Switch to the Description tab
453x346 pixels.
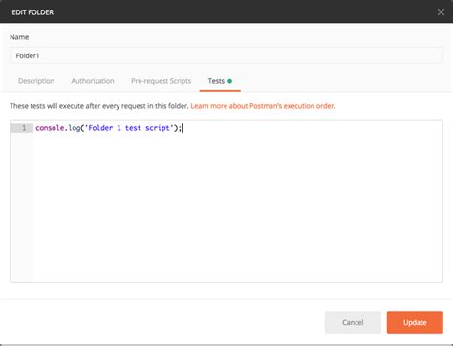tap(36, 81)
